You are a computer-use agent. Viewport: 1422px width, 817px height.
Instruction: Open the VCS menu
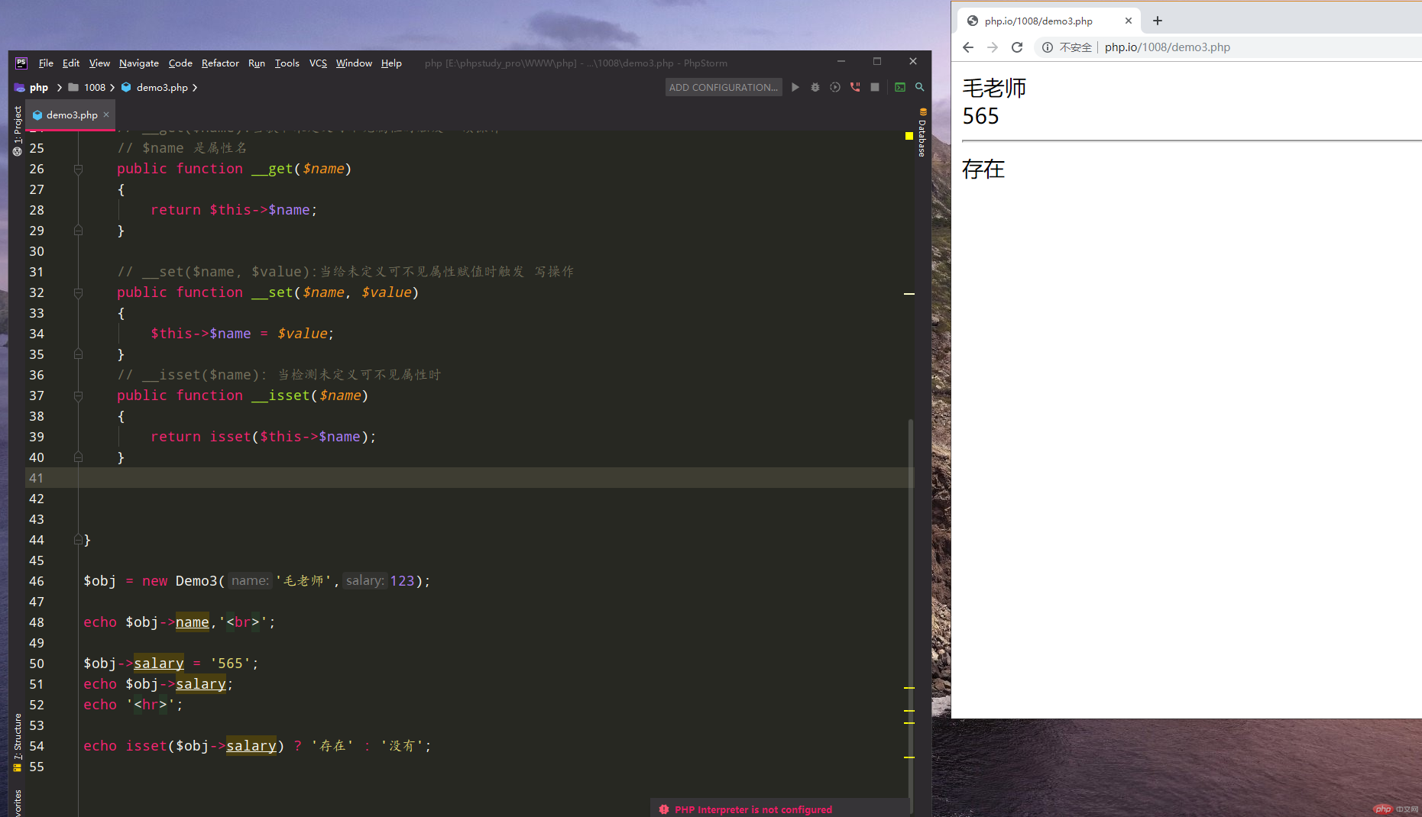[318, 63]
